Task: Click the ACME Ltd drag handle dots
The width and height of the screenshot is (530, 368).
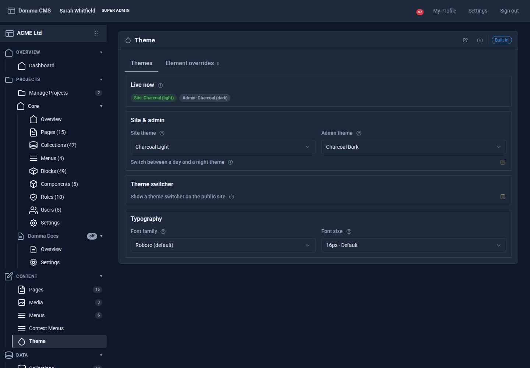Action: pos(96,33)
